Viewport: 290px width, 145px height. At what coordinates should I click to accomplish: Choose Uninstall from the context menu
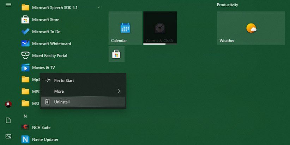click(62, 102)
